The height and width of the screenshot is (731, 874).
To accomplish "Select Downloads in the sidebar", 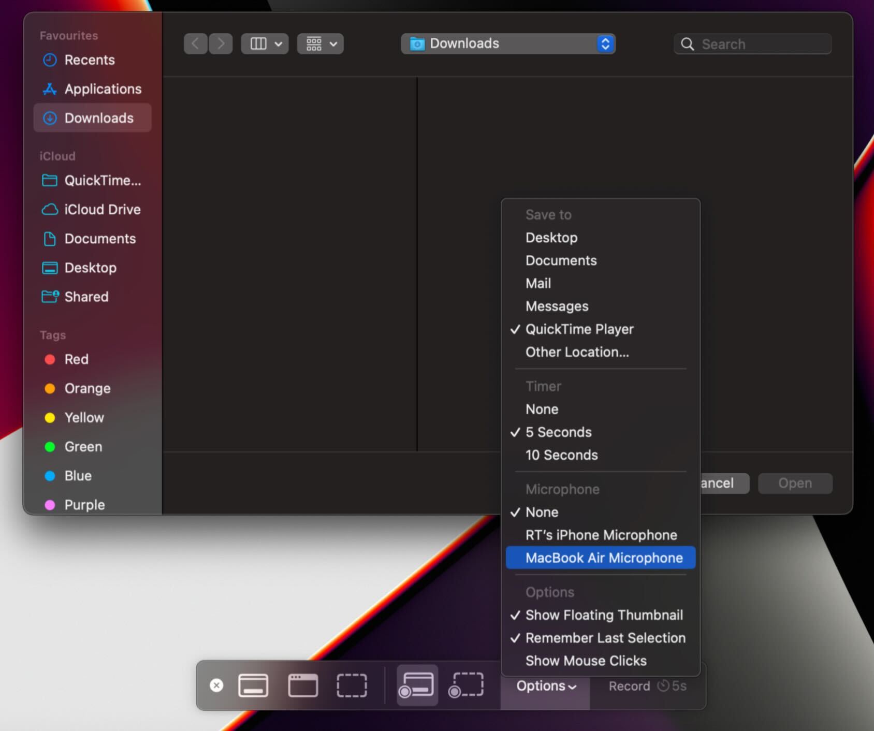I will (93, 118).
